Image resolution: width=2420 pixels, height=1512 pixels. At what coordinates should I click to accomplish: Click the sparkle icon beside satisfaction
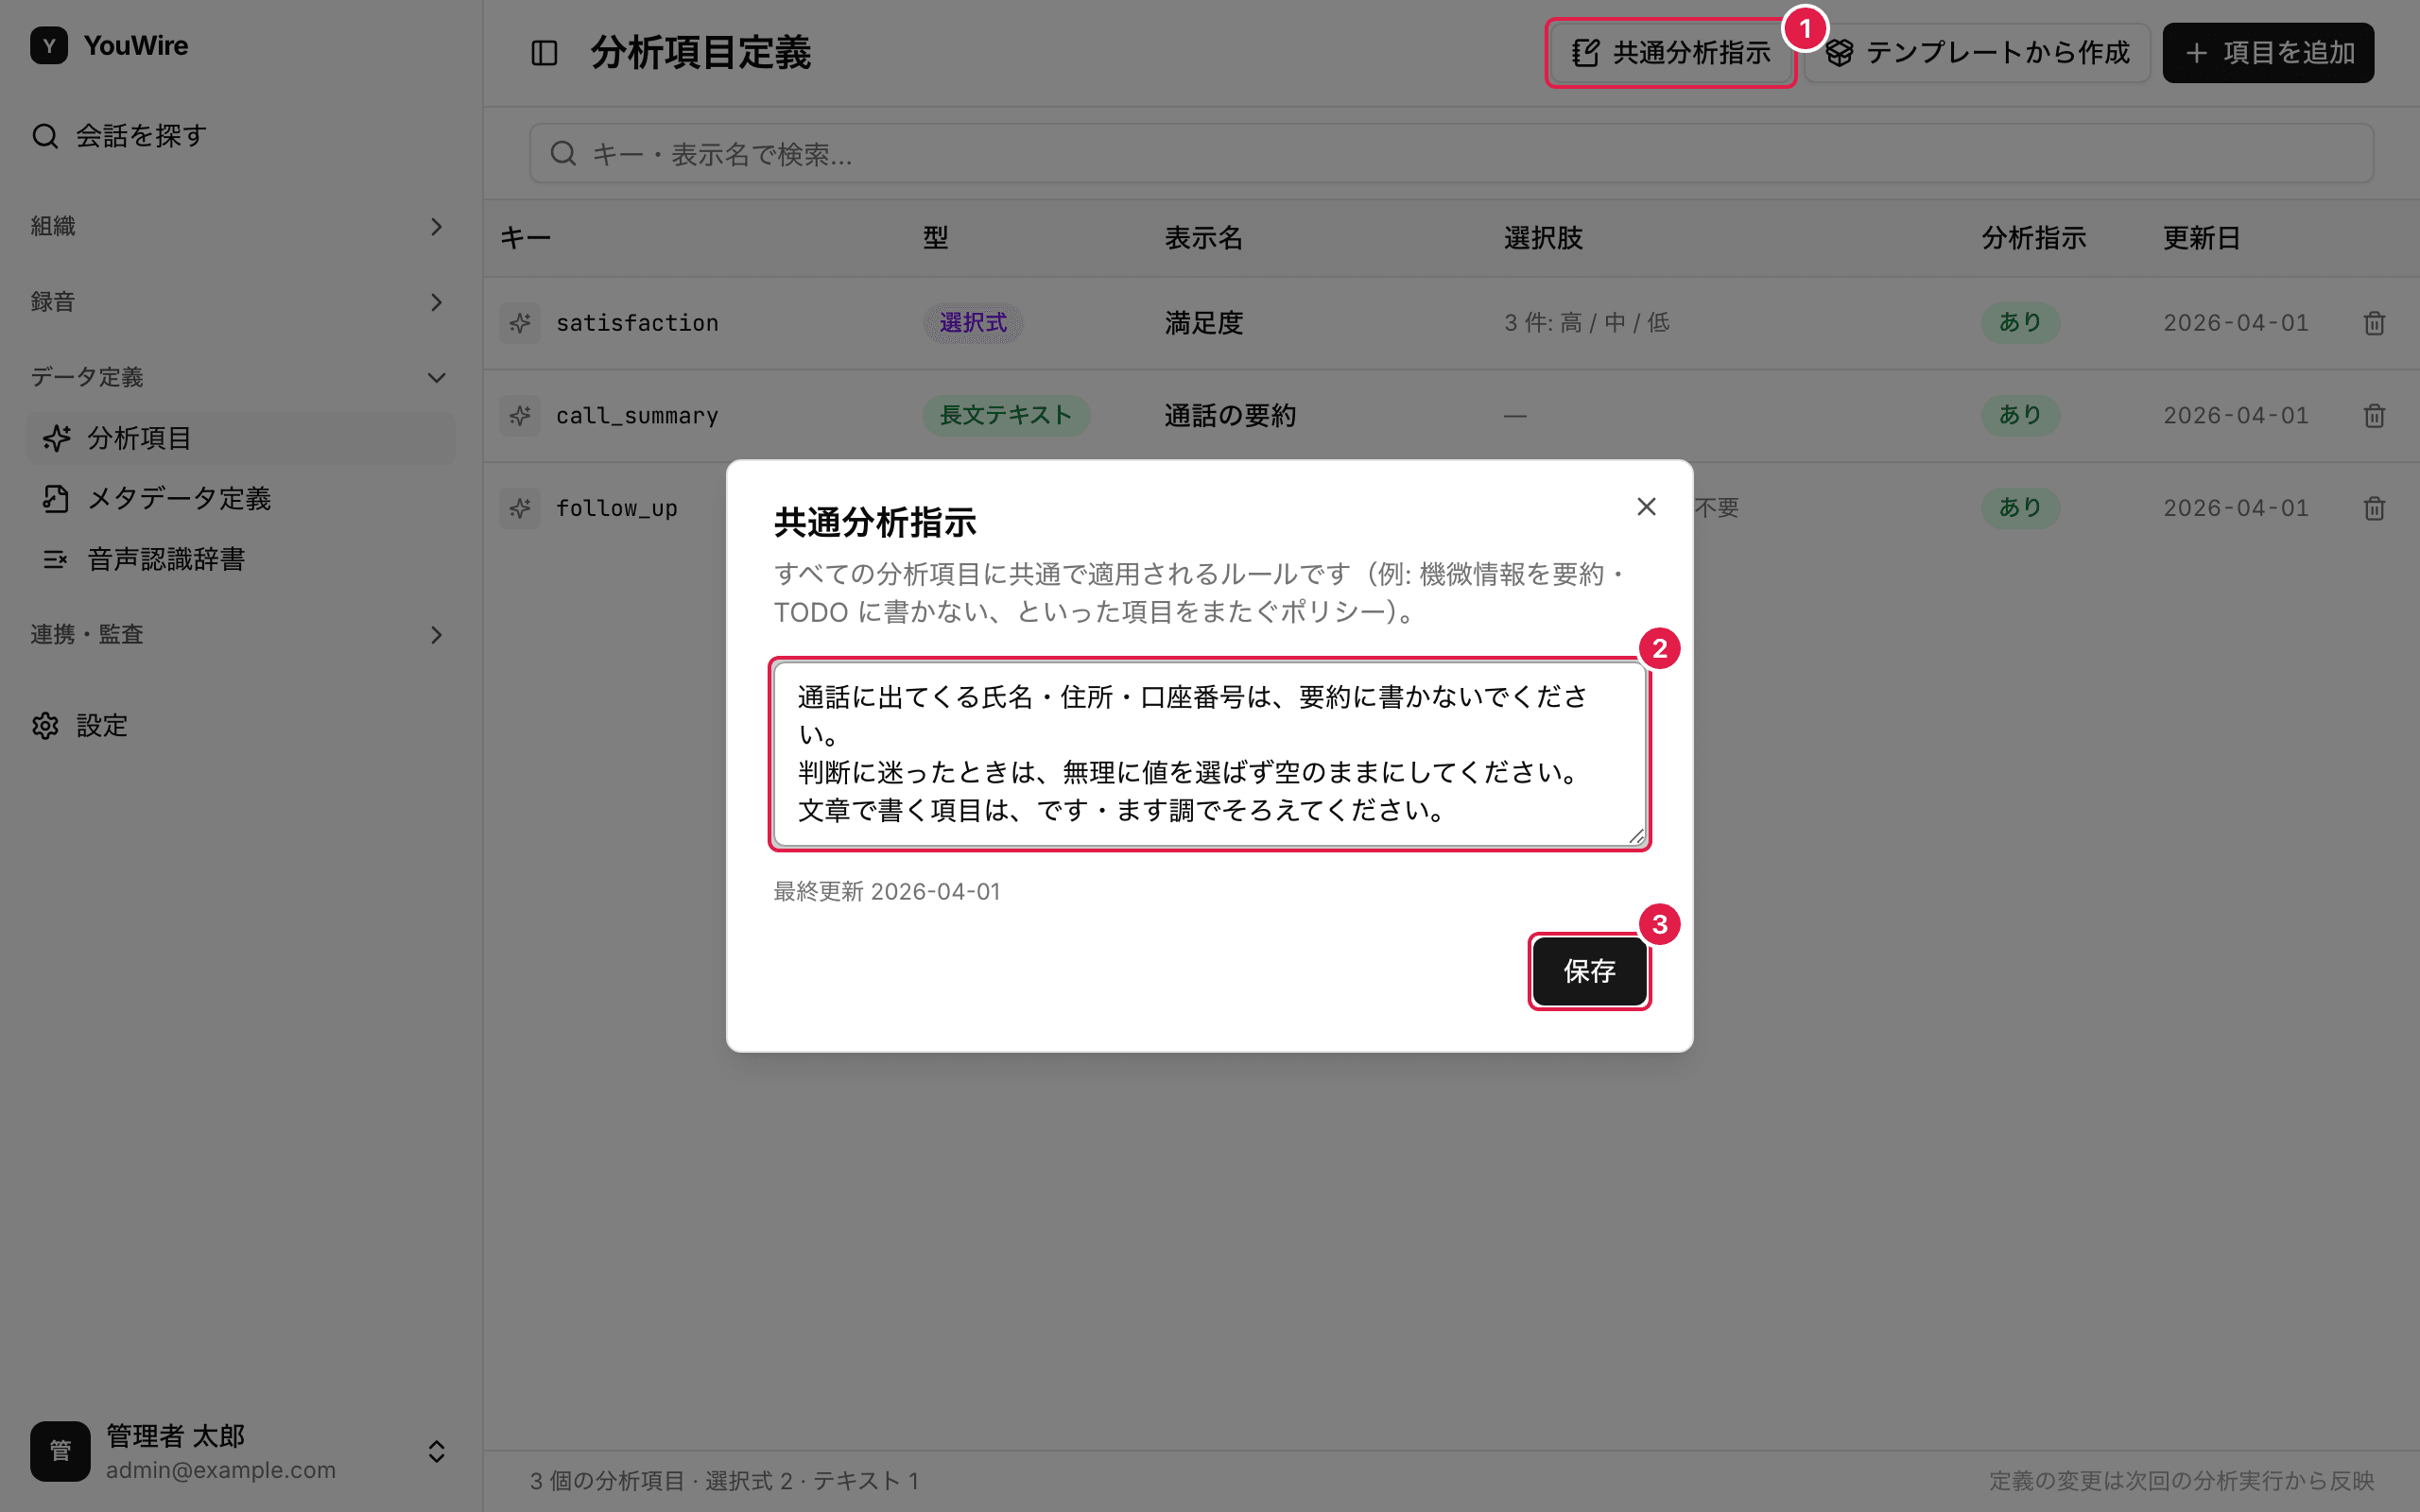coord(520,323)
